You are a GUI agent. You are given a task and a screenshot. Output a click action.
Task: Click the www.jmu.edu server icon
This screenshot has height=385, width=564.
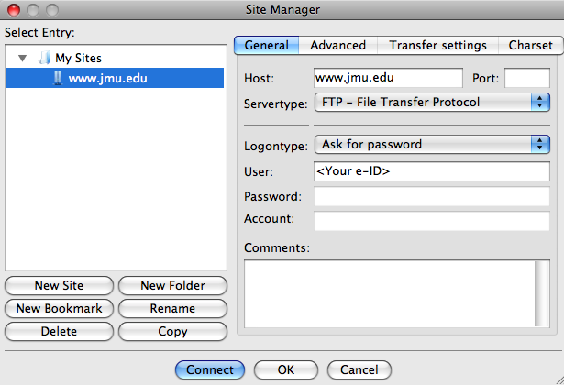coord(58,78)
